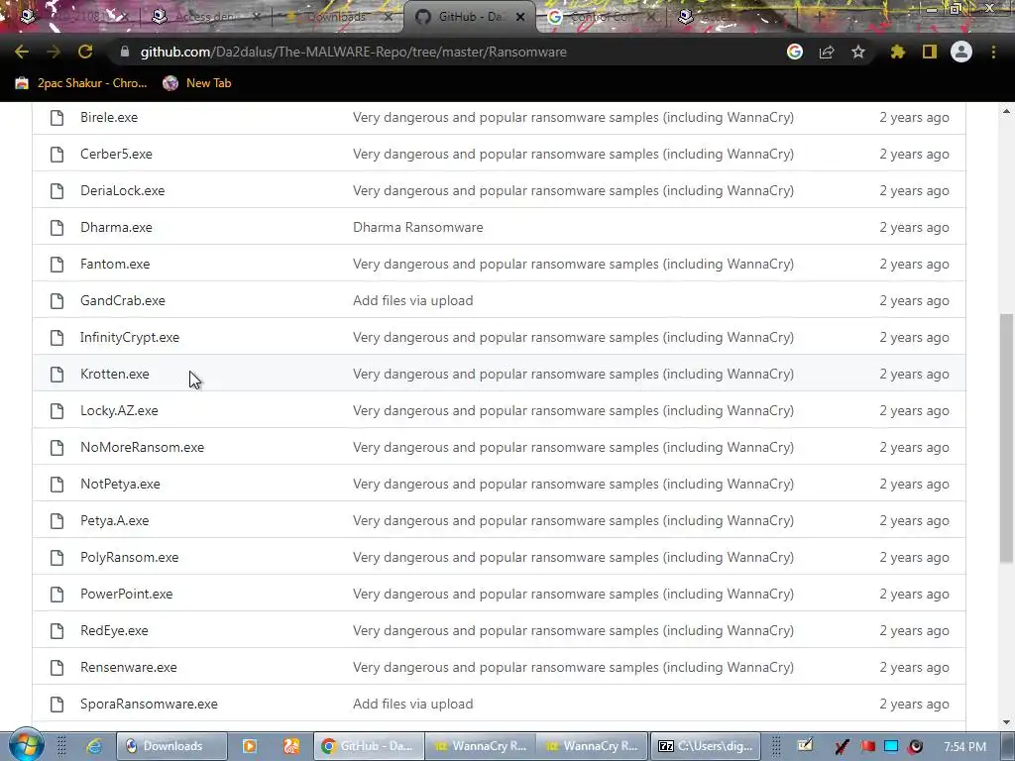1015x761 pixels.
Task: Open the New Tab bookmark
Action: coord(197,83)
